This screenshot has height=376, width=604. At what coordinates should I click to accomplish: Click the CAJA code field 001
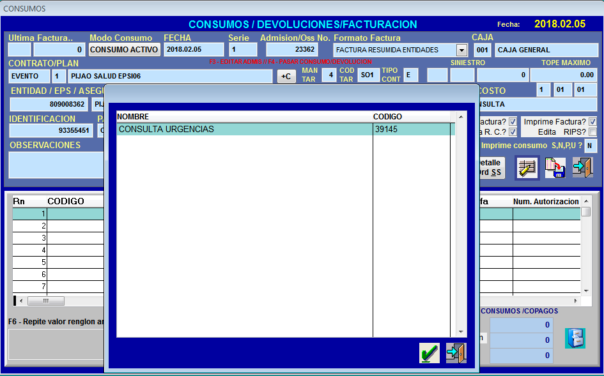point(483,50)
